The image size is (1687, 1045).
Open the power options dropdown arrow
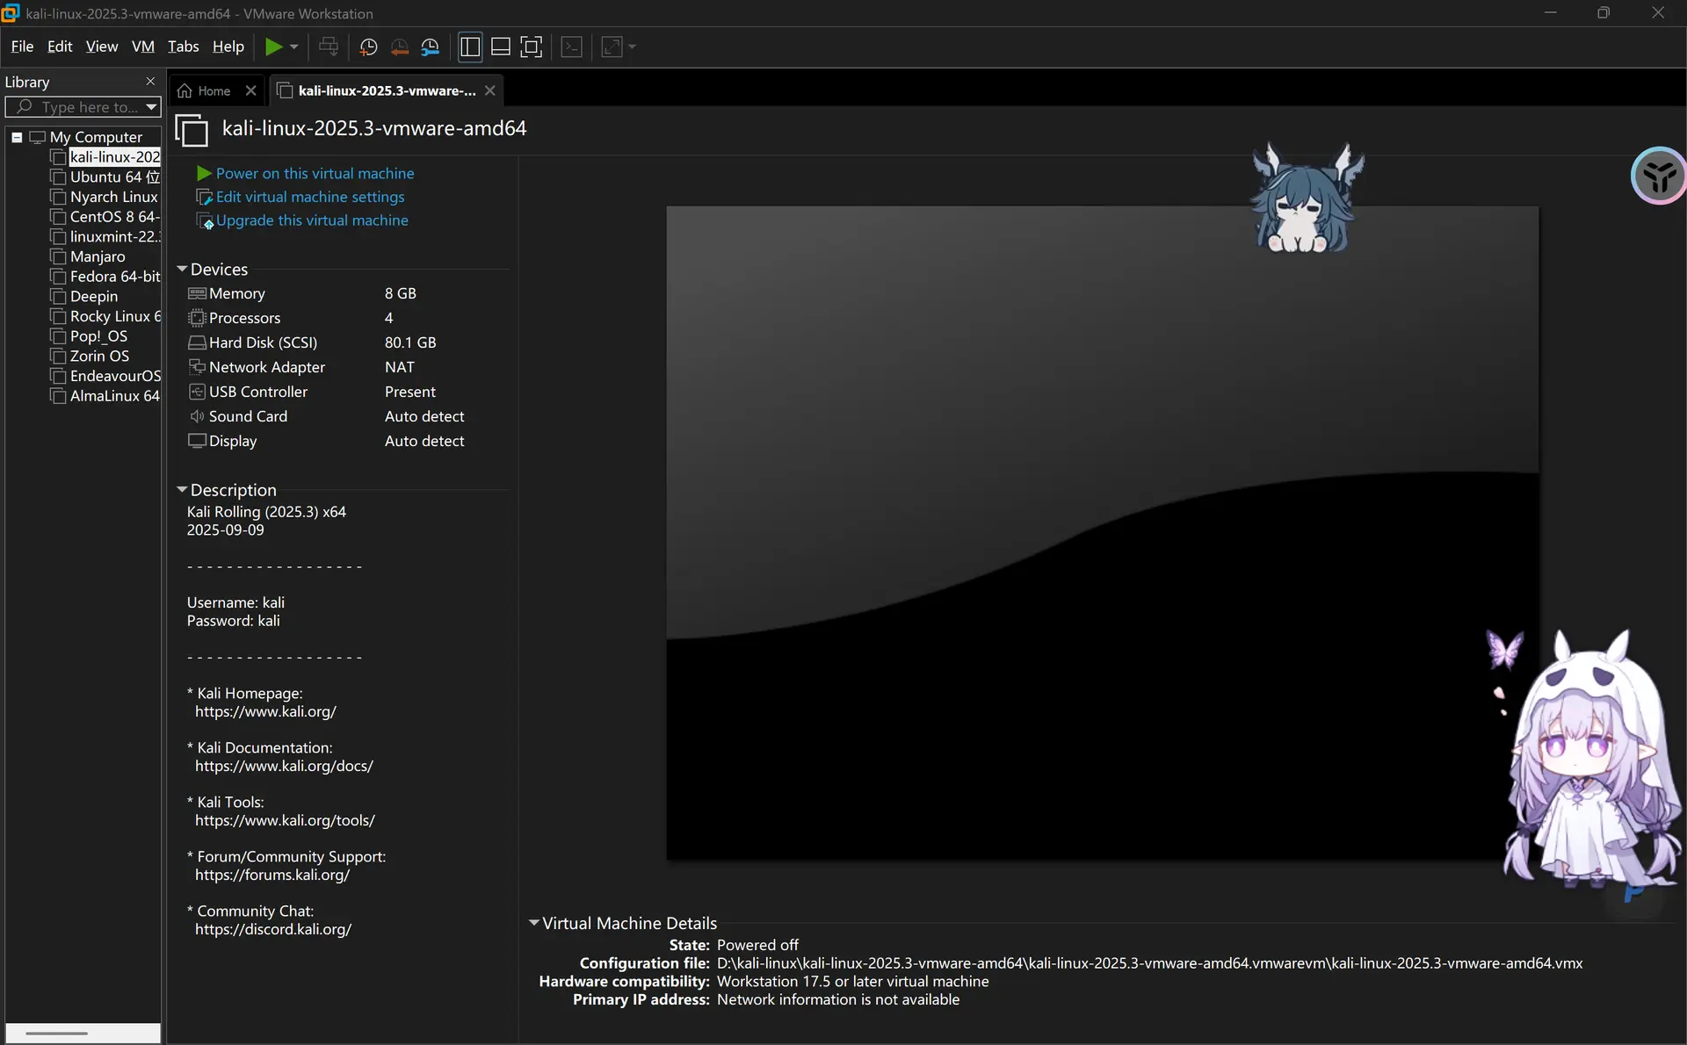click(x=294, y=47)
